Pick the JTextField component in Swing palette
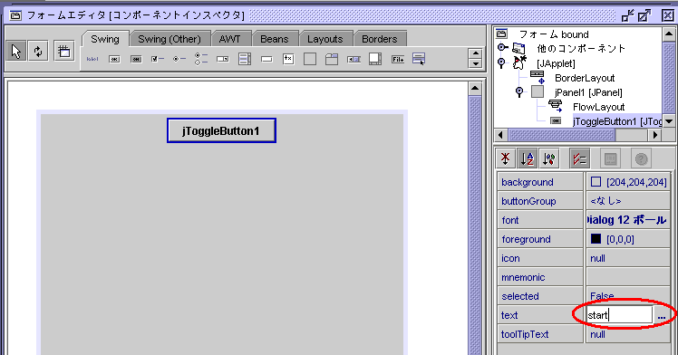The image size is (678, 355). [x=266, y=59]
